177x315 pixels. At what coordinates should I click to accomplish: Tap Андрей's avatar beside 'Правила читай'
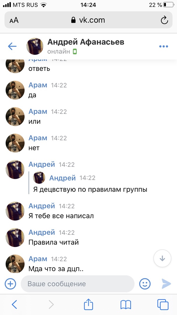click(15, 238)
